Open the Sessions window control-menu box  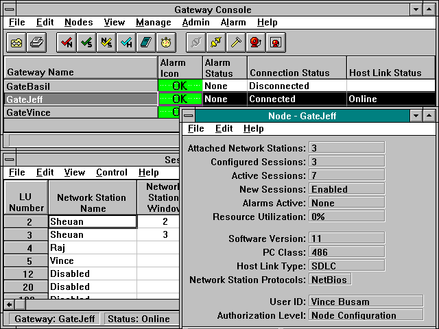pos(8,160)
